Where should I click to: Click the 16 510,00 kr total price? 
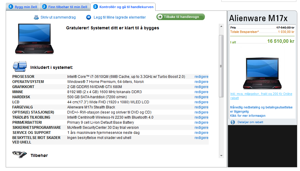[x=281, y=41]
